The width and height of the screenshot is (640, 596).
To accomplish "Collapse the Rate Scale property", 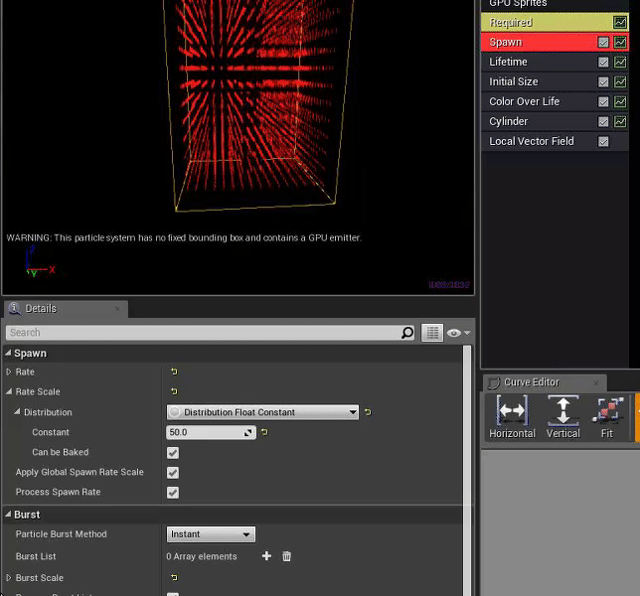I will [x=9, y=391].
